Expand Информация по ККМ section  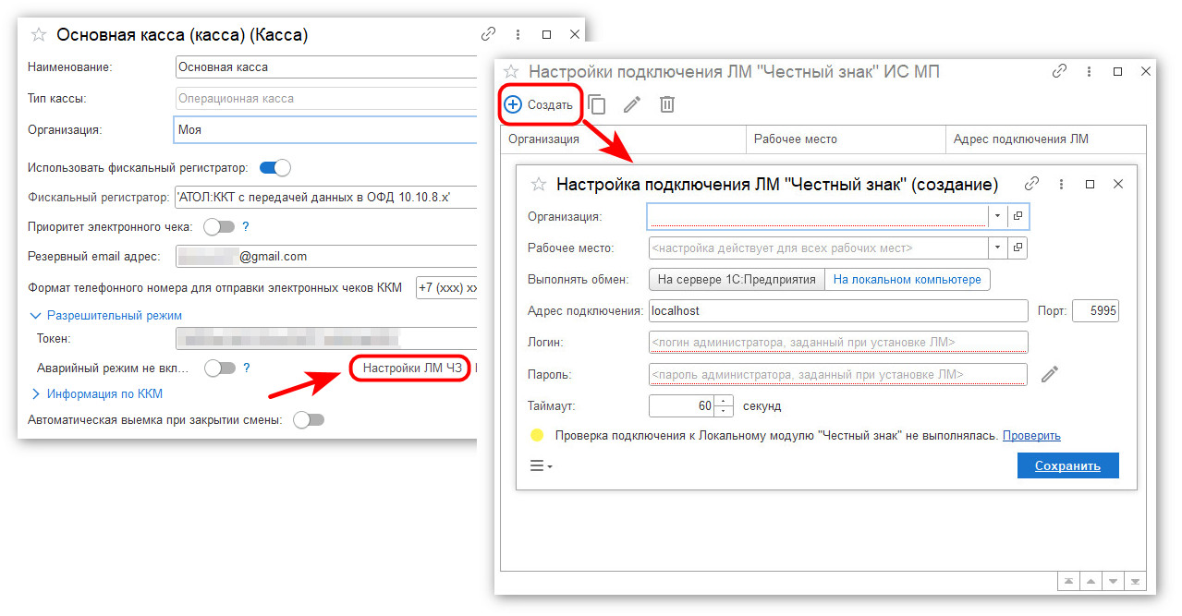pyautogui.click(x=98, y=393)
